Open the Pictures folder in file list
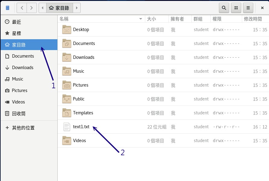Viewport: 269px width, 181px height. 80,85
